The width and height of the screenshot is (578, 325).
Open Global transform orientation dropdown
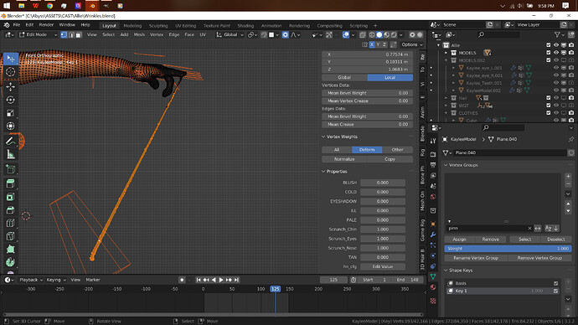230,34
